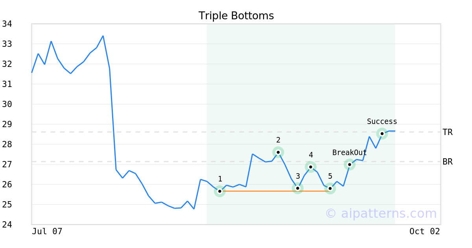Click the BR line label
This screenshot has height=248, width=472.
tap(448, 162)
